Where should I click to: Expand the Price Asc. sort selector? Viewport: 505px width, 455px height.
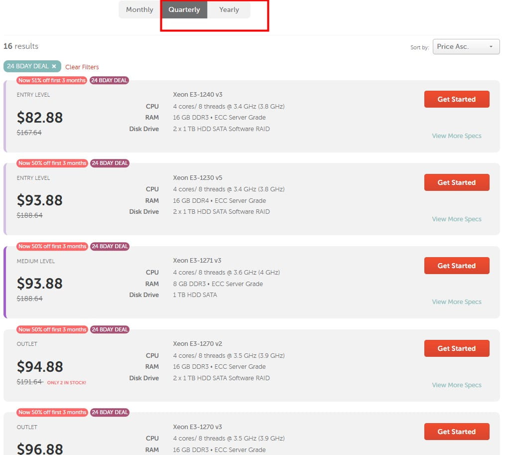[465, 46]
